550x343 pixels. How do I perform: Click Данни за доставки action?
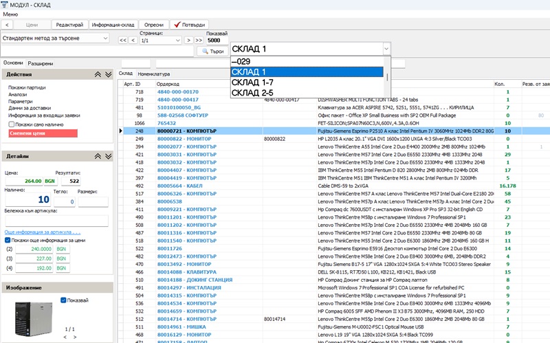tap(30, 108)
